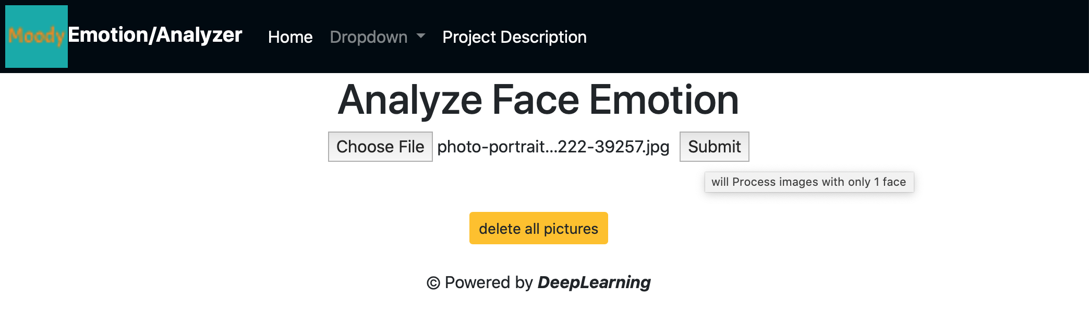Image resolution: width=1089 pixels, height=333 pixels.
Task: Open the Project Description page
Action: pos(514,37)
